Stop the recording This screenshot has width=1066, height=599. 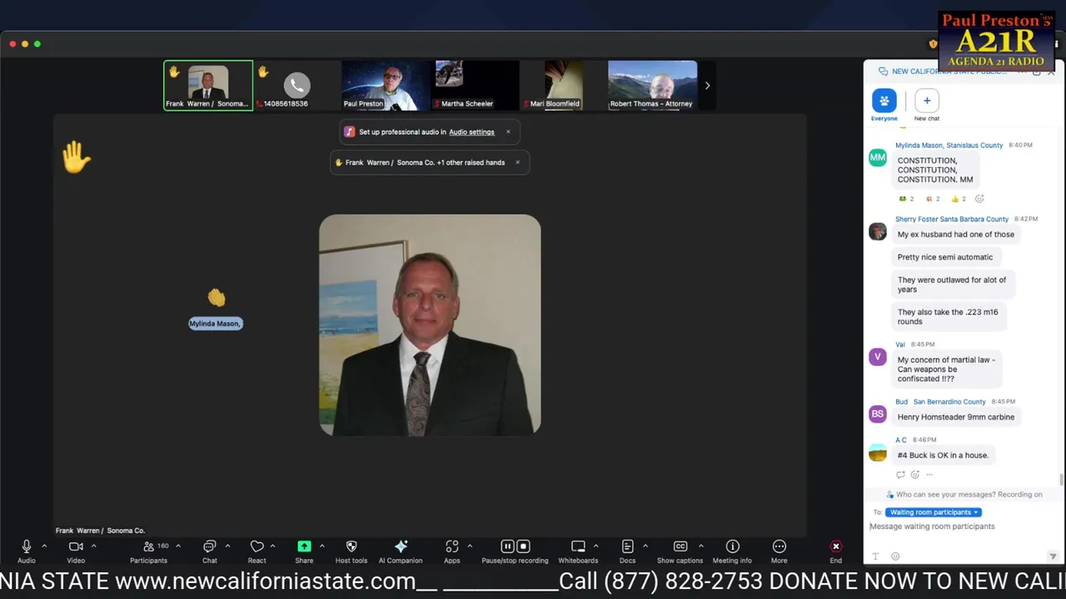click(x=523, y=547)
